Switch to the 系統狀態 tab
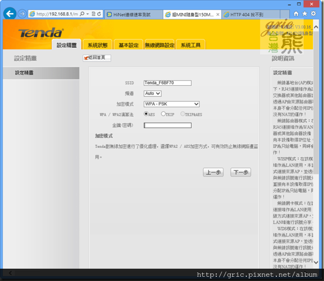Viewport: 324px width, 281px height. pyautogui.click(x=98, y=46)
